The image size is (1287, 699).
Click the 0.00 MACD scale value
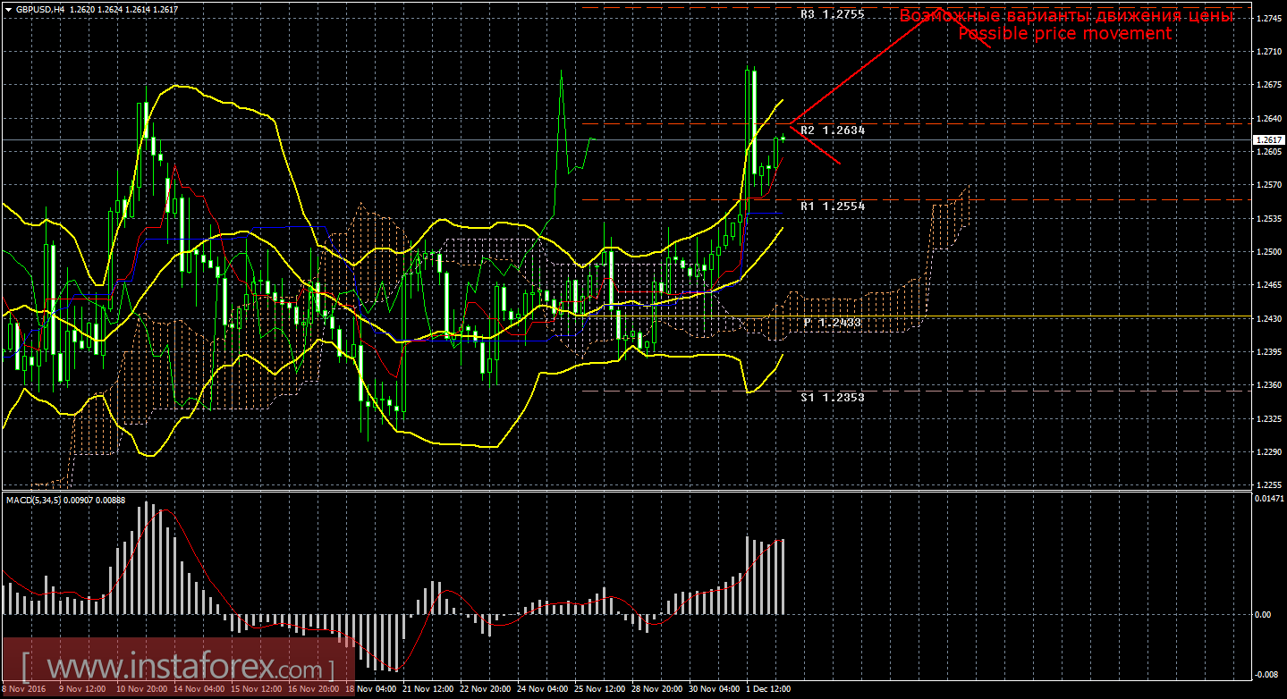[x=1265, y=614]
